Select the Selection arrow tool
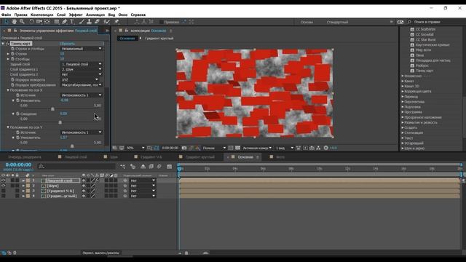 (7, 22)
